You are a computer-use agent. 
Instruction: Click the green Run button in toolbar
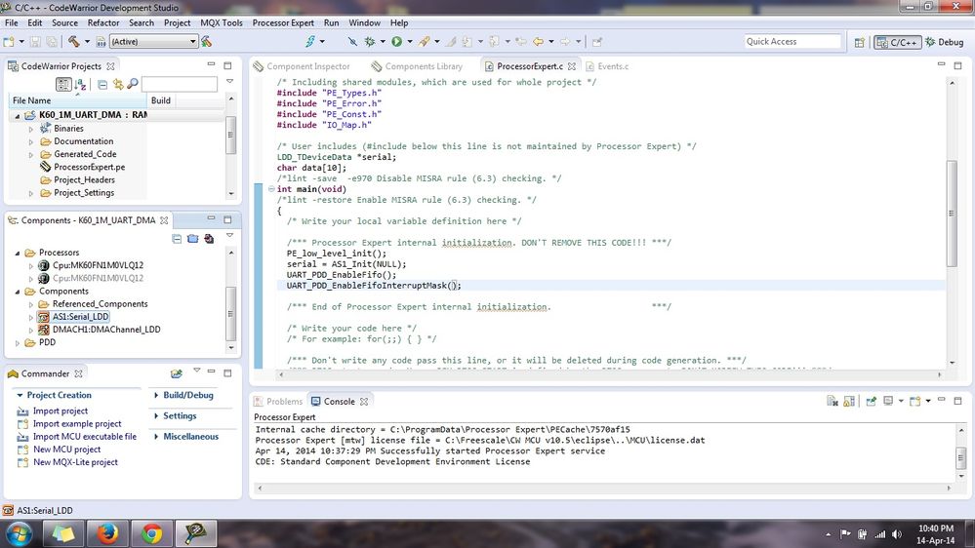coord(396,42)
